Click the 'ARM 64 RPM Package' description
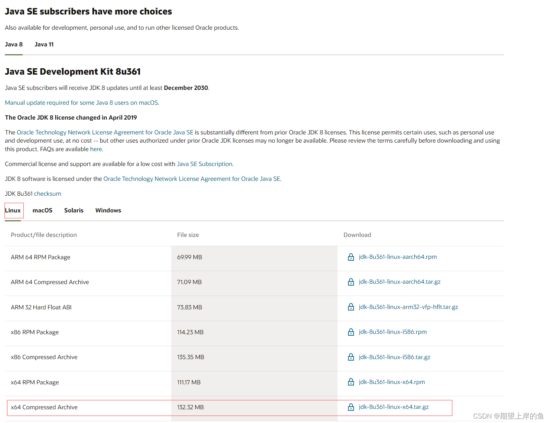This screenshot has width=550, height=423. coord(40,257)
